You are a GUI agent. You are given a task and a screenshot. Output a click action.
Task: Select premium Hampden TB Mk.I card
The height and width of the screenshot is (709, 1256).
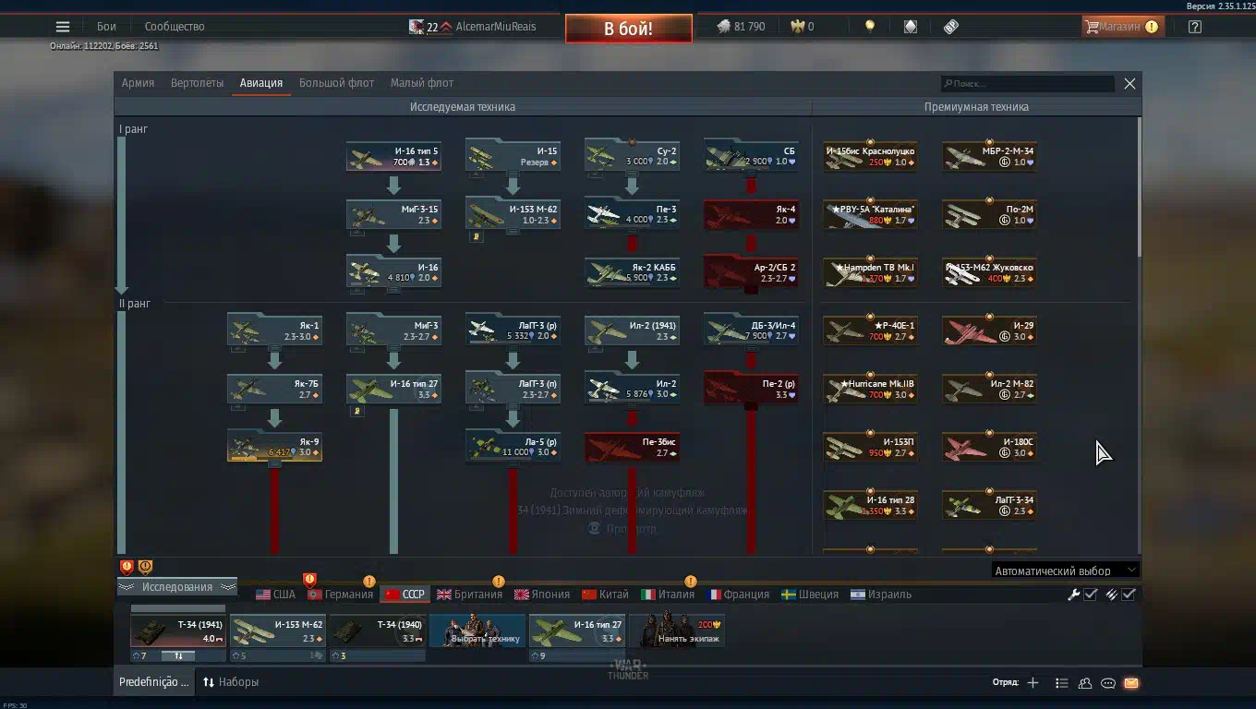pyautogui.click(x=871, y=272)
